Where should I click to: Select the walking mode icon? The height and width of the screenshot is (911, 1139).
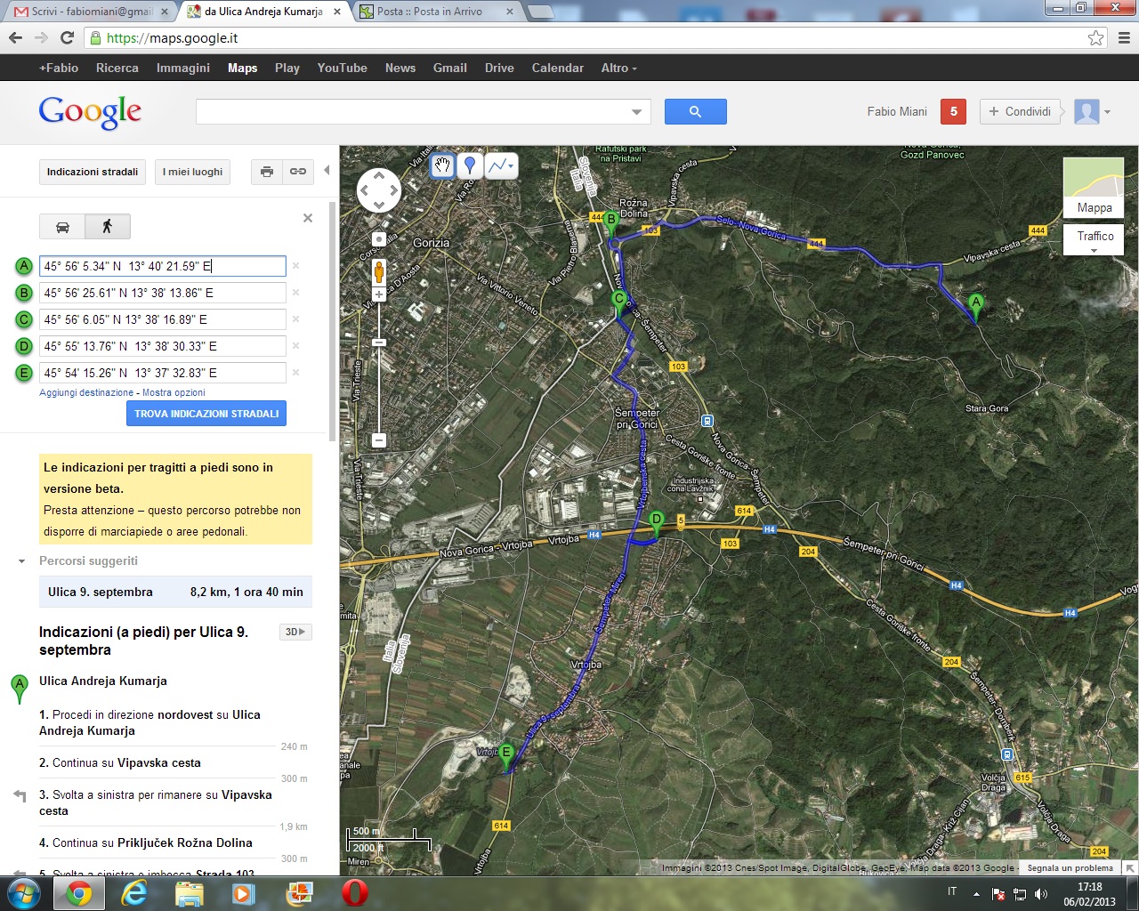(x=108, y=227)
